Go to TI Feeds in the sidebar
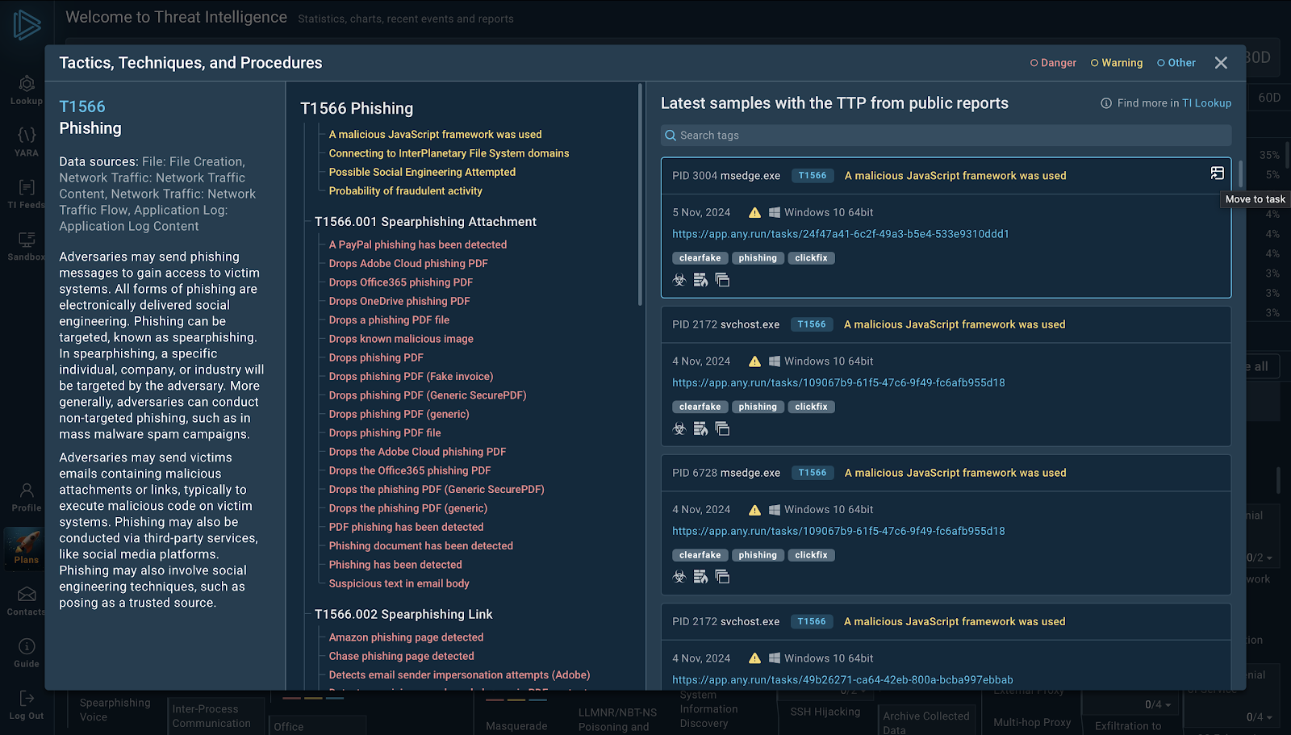The width and height of the screenshot is (1291, 735). pos(26,194)
